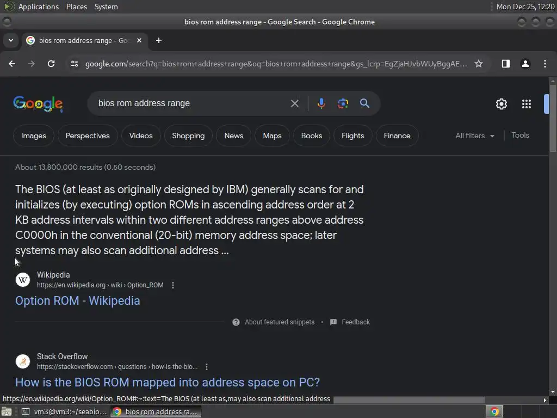
Task: Open the System menu
Action: pyautogui.click(x=106, y=7)
